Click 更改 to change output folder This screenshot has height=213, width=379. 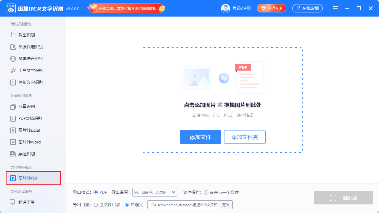click(226, 205)
